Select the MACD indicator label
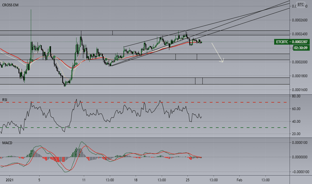This screenshot has width=312, height=184. [7, 143]
